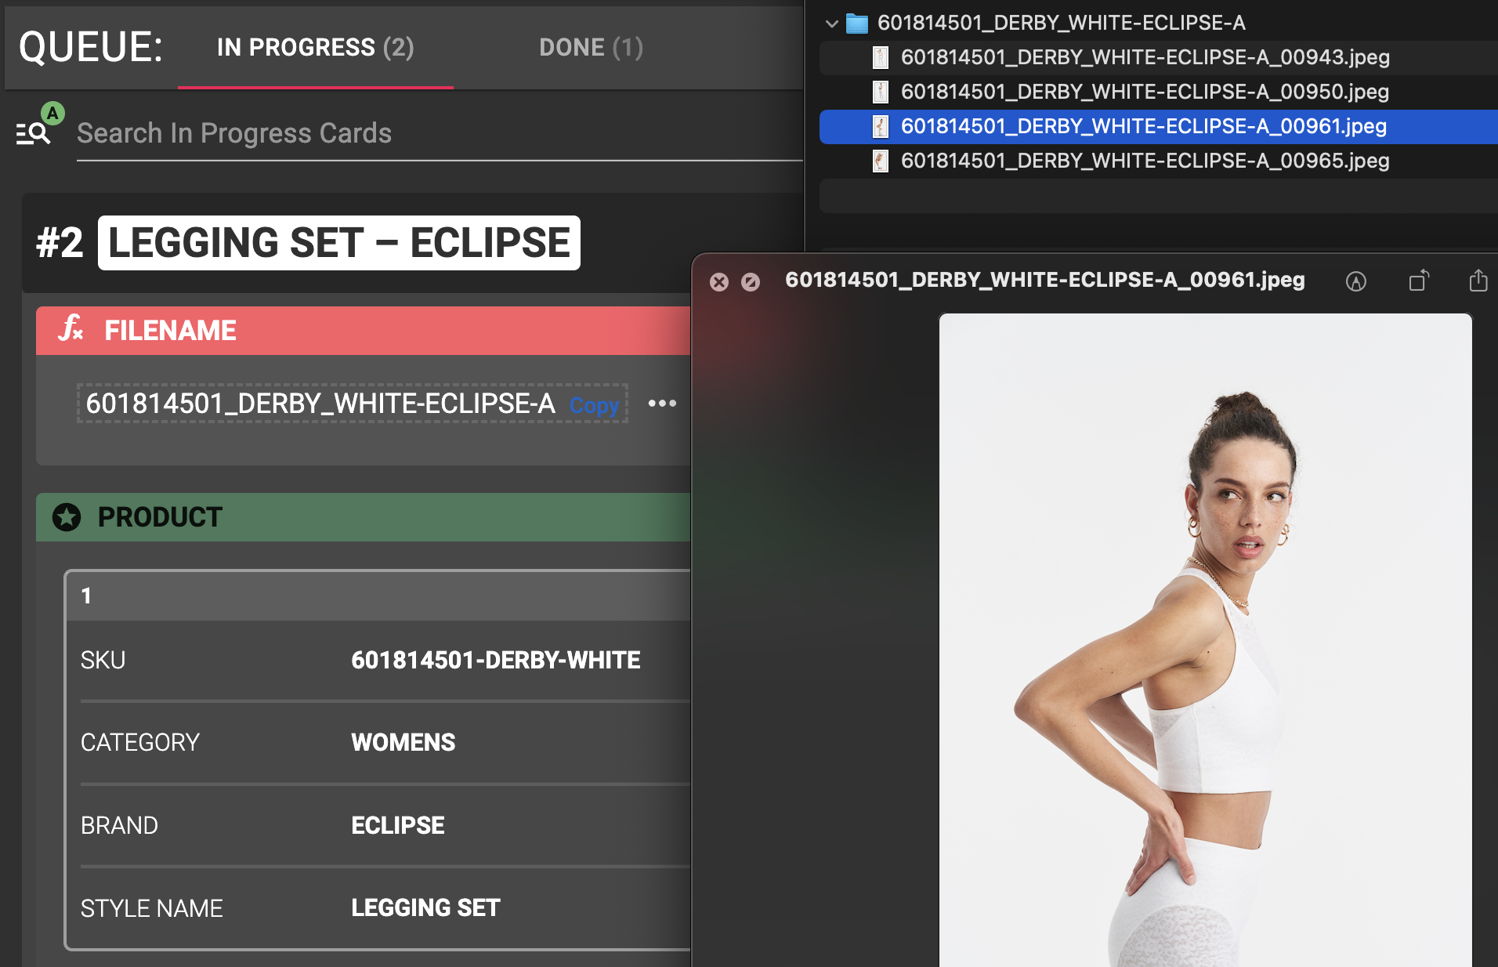Select the IN PROGRESS (2) tab

click(315, 48)
